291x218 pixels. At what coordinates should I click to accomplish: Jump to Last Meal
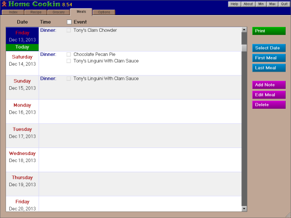(269, 68)
